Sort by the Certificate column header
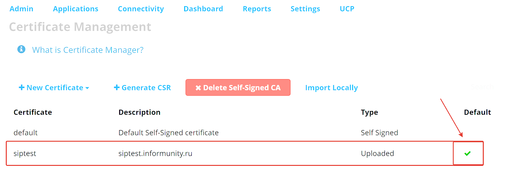This screenshot has width=528, height=174. pos(33,112)
